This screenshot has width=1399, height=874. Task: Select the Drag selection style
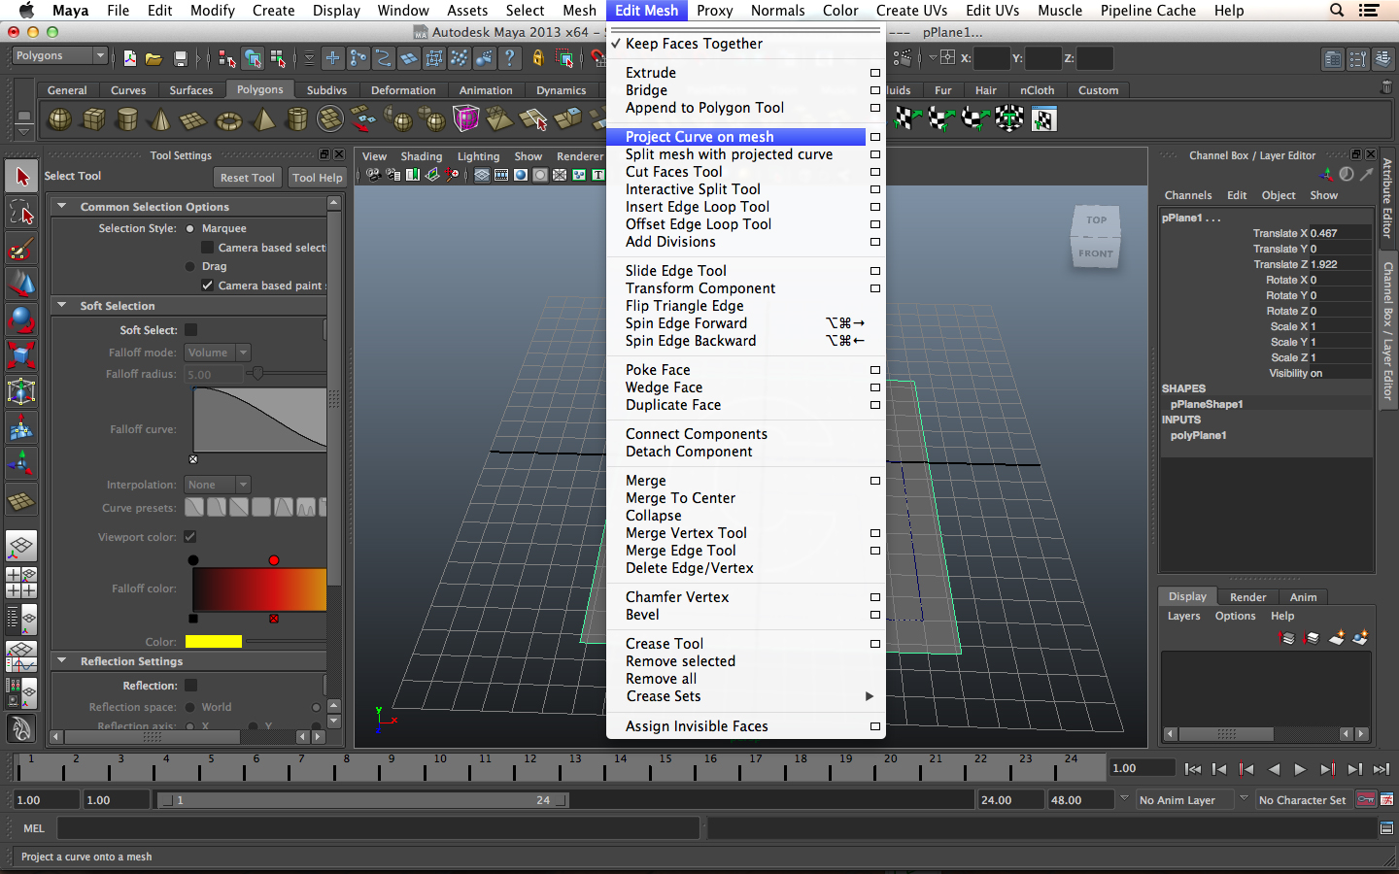(x=190, y=266)
